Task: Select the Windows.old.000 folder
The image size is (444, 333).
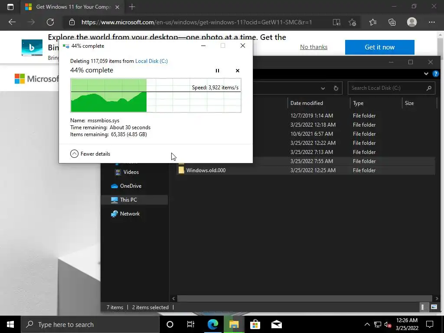Action: (x=306, y=170)
